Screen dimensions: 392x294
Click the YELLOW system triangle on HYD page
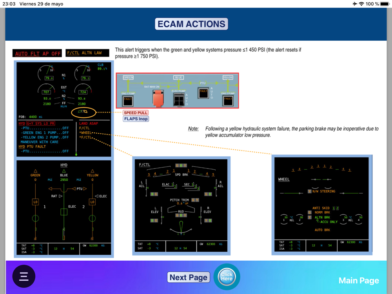click(x=93, y=171)
